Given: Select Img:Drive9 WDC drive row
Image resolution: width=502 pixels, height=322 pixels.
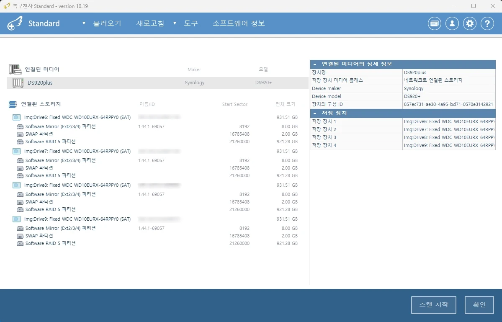Looking at the screenshot, I should [x=155, y=219].
